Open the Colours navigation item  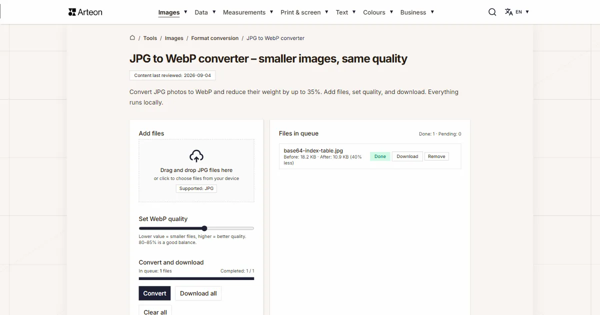click(374, 12)
